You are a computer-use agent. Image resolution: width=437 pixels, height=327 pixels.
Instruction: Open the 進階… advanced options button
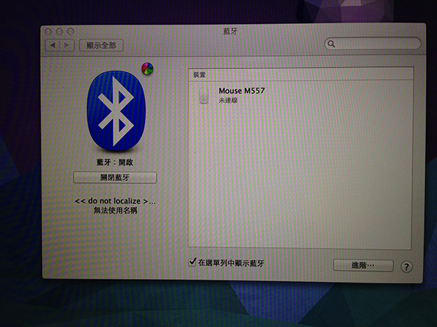(363, 265)
